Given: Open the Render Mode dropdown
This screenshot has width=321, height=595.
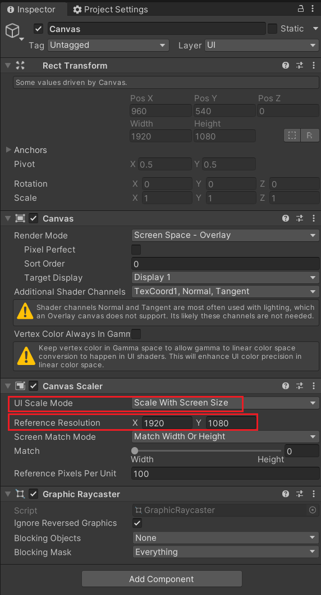Looking at the screenshot, I should click(x=225, y=235).
